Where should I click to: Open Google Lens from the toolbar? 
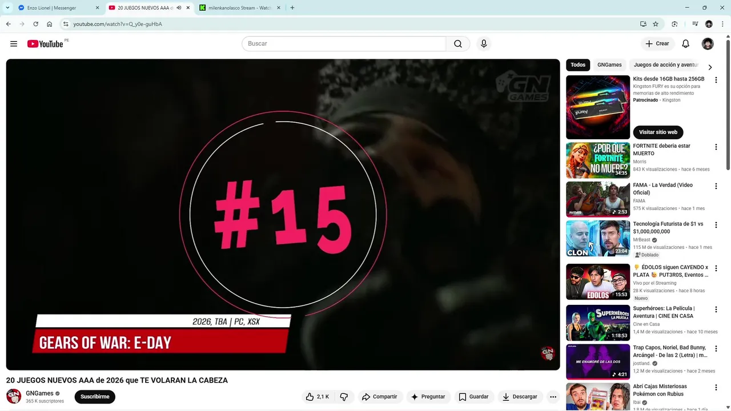[x=674, y=24]
